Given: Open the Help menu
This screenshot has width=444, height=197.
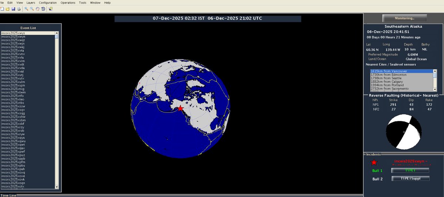Looking at the screenshot, I should click(x=107, y=3).
